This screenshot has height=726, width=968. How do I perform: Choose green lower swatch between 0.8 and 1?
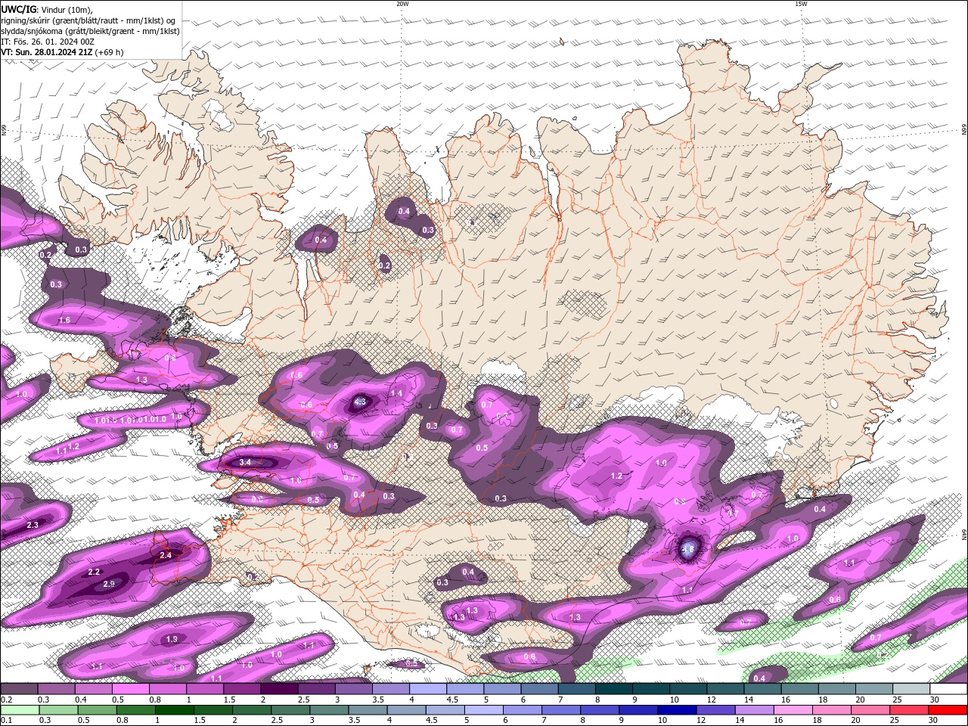pyautogui.click(x=135, y=710)
